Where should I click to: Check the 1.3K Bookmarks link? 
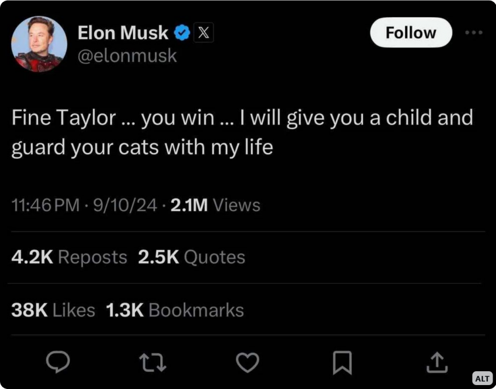[x=174, y=310]
